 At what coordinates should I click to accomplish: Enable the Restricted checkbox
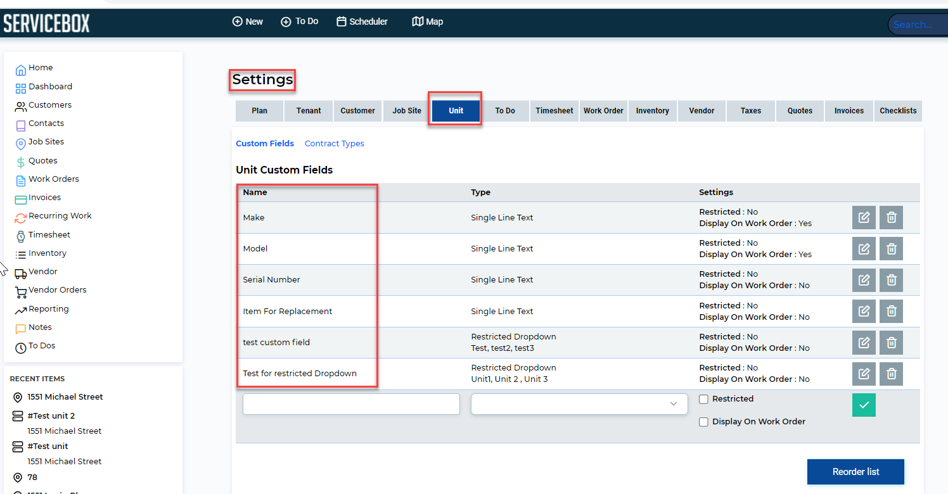tap(703, 399)
